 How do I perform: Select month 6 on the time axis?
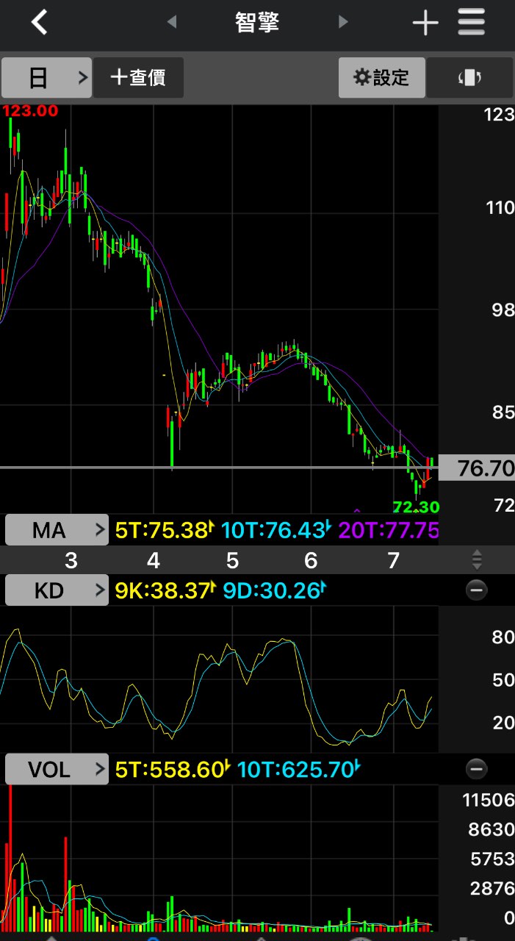tap(311, 561)
